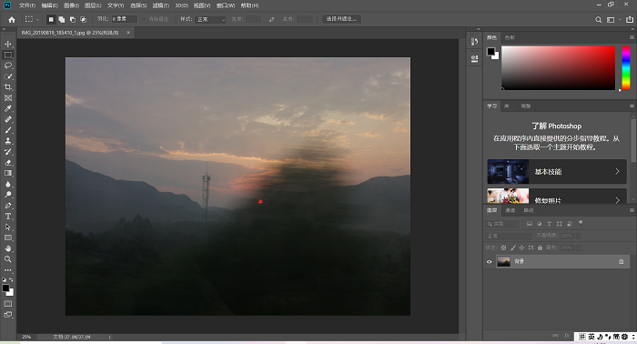Screen dimensions: 637x344
Task: Close the IMG_20190819_185410_1.jpg document tab
Action: [x=128, y=33]
